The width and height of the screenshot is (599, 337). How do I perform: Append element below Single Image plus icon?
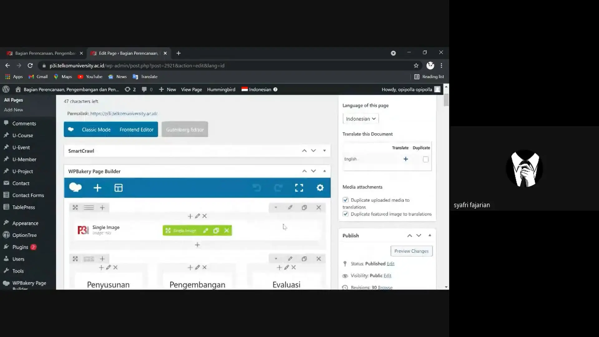(197, 245)
